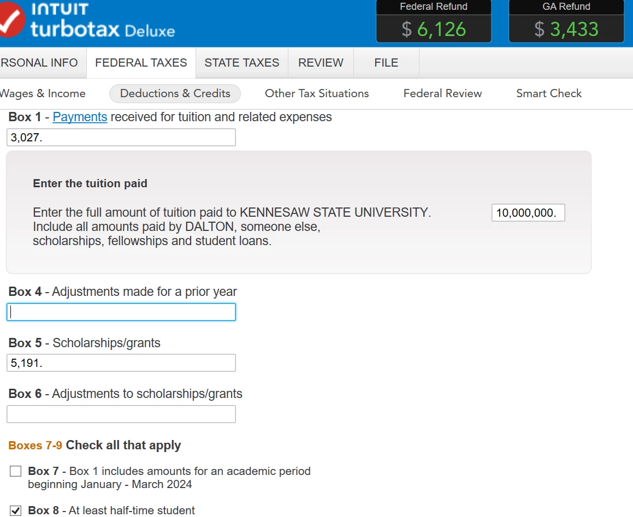The image size is (633, 517).
Task: Click Box 6 scholarship adjustments field
Action: tap(121, 414)
